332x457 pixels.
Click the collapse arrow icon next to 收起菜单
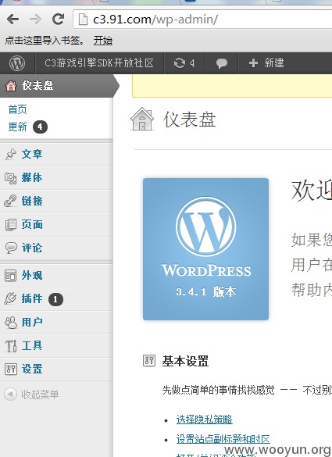[10, 395]
